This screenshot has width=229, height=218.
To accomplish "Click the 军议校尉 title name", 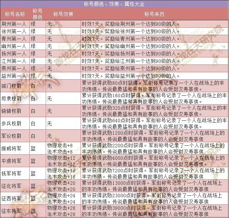I will pyautogui.click(x=11, y=136).
